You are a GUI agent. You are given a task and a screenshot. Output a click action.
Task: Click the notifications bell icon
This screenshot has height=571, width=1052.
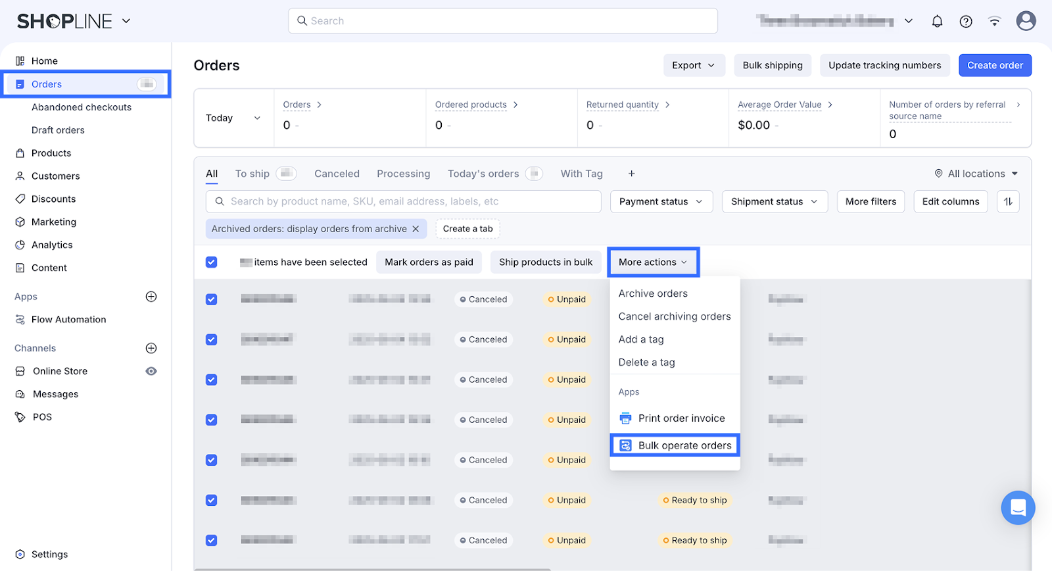click(937, 21)
